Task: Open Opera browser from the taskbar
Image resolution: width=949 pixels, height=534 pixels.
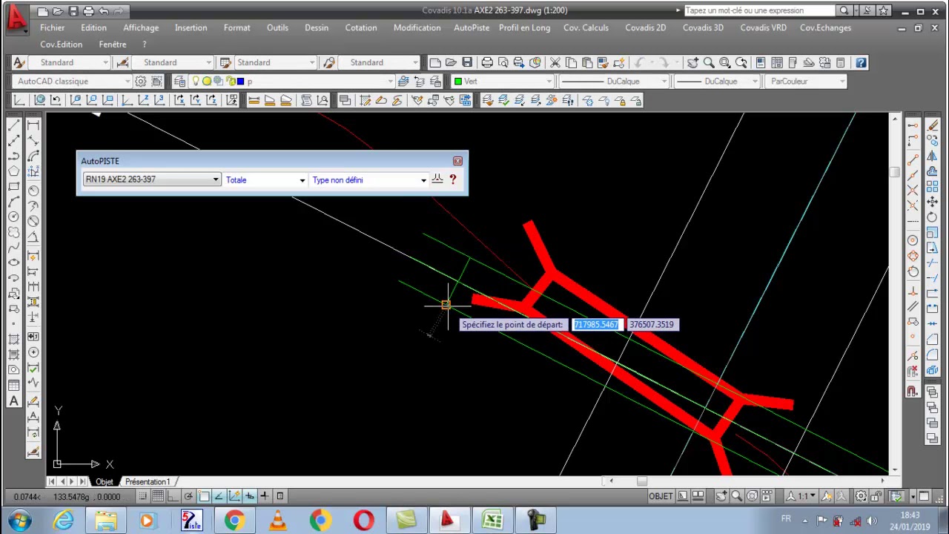Action: (363, 520)
